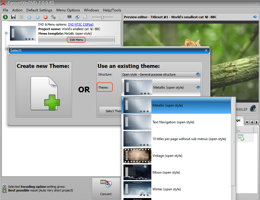Screen dimensions: 260x200
Task: Click the tab list down-arrow button
Action: pos(247,122)
